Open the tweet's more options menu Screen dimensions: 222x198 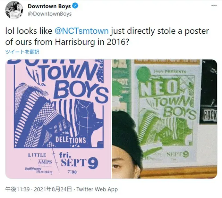coord(214,6)
